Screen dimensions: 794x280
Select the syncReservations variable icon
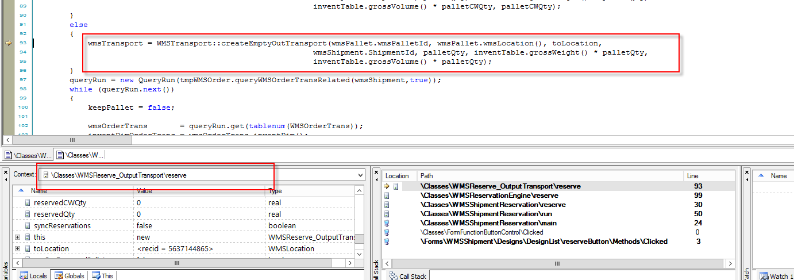27,226
